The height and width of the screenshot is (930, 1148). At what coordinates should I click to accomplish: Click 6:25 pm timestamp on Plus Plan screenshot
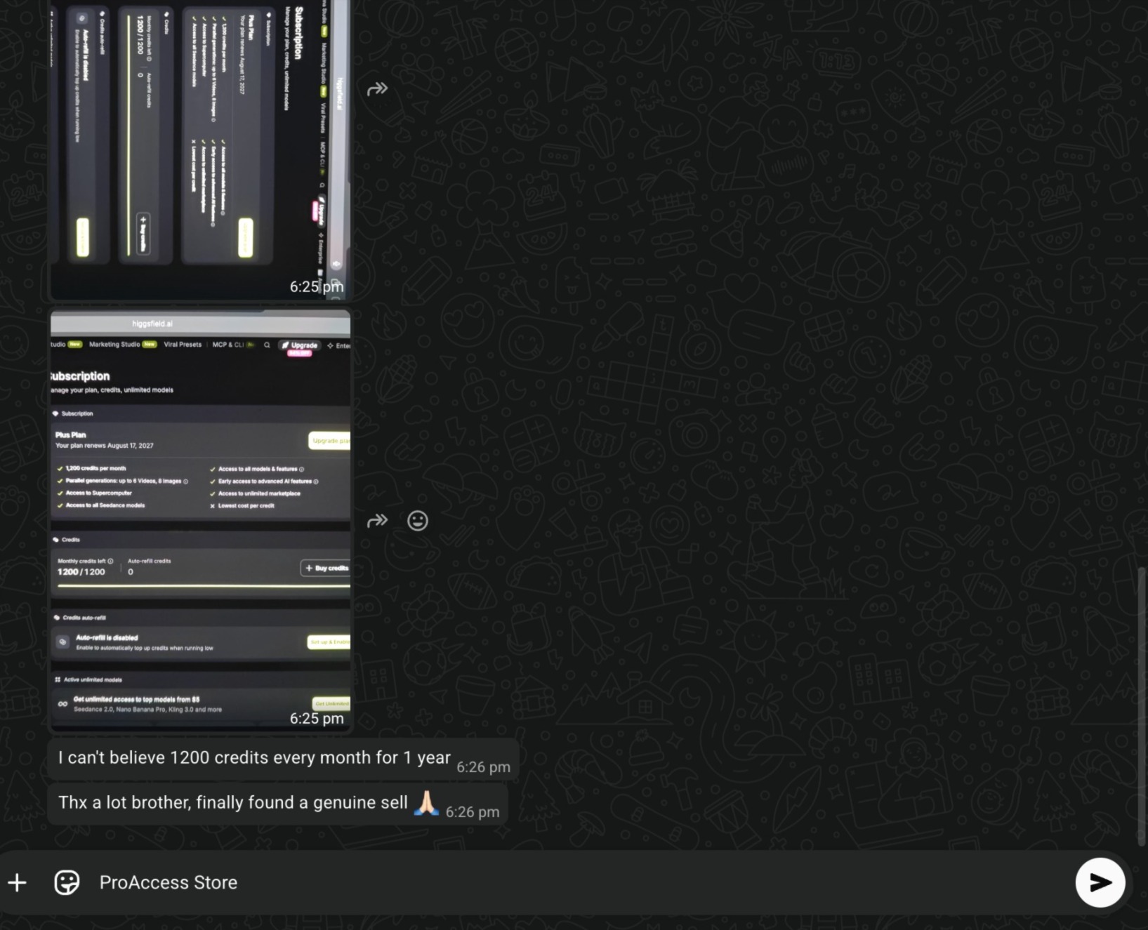[317, 718]
